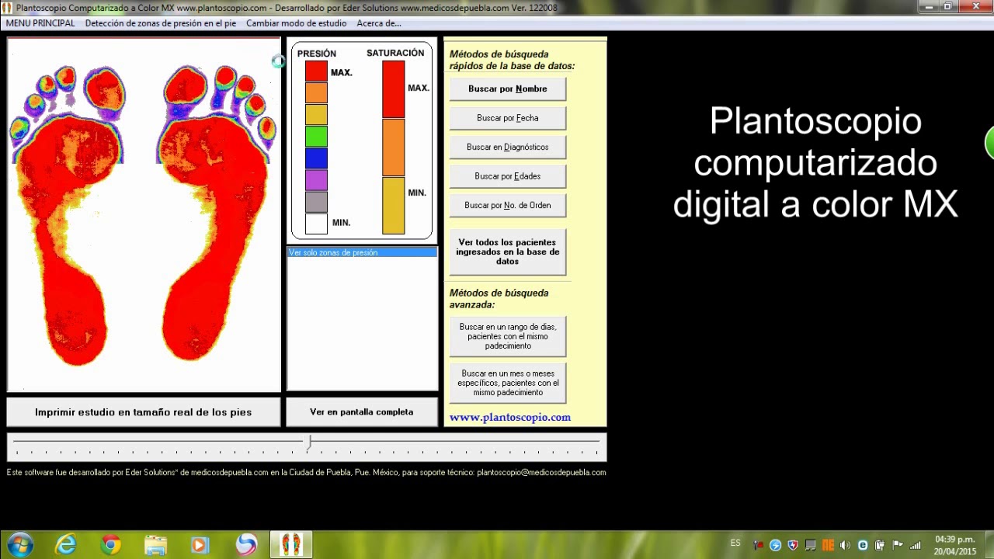This screenshot has width=994, height=559.
Task: Open the battery power plug tray icon
Action: [x=880, y=545]
